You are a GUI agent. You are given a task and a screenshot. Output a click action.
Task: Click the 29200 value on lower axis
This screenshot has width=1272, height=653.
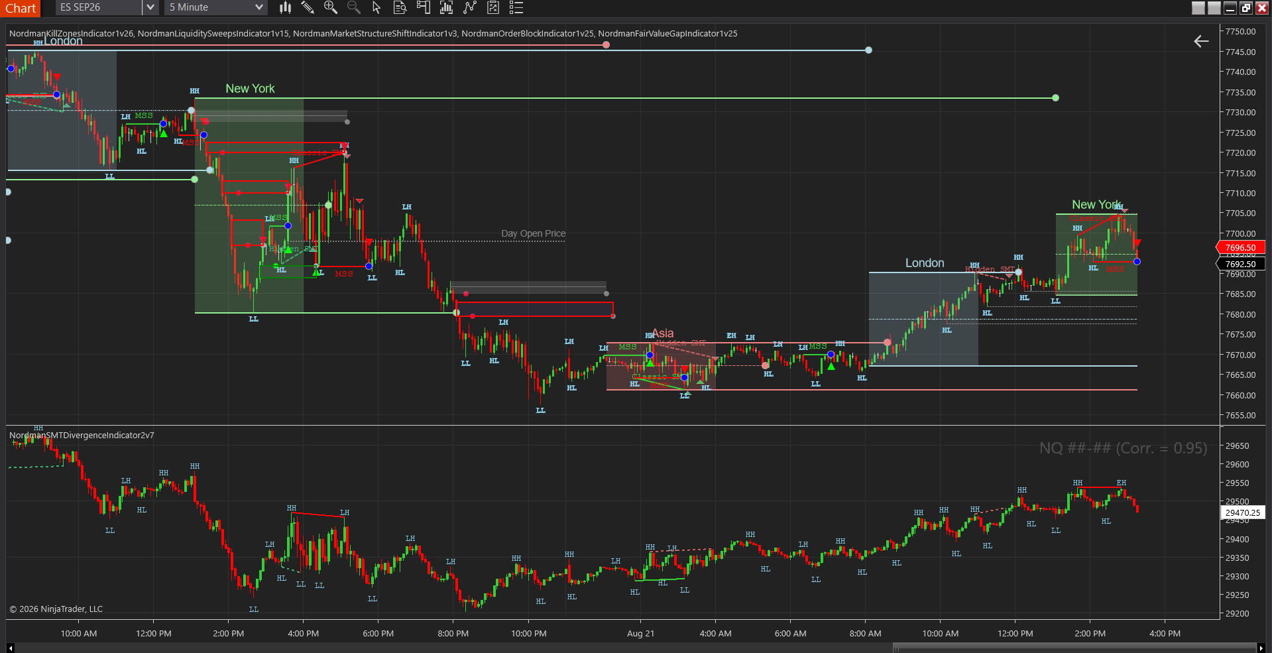pos(1237,613)
